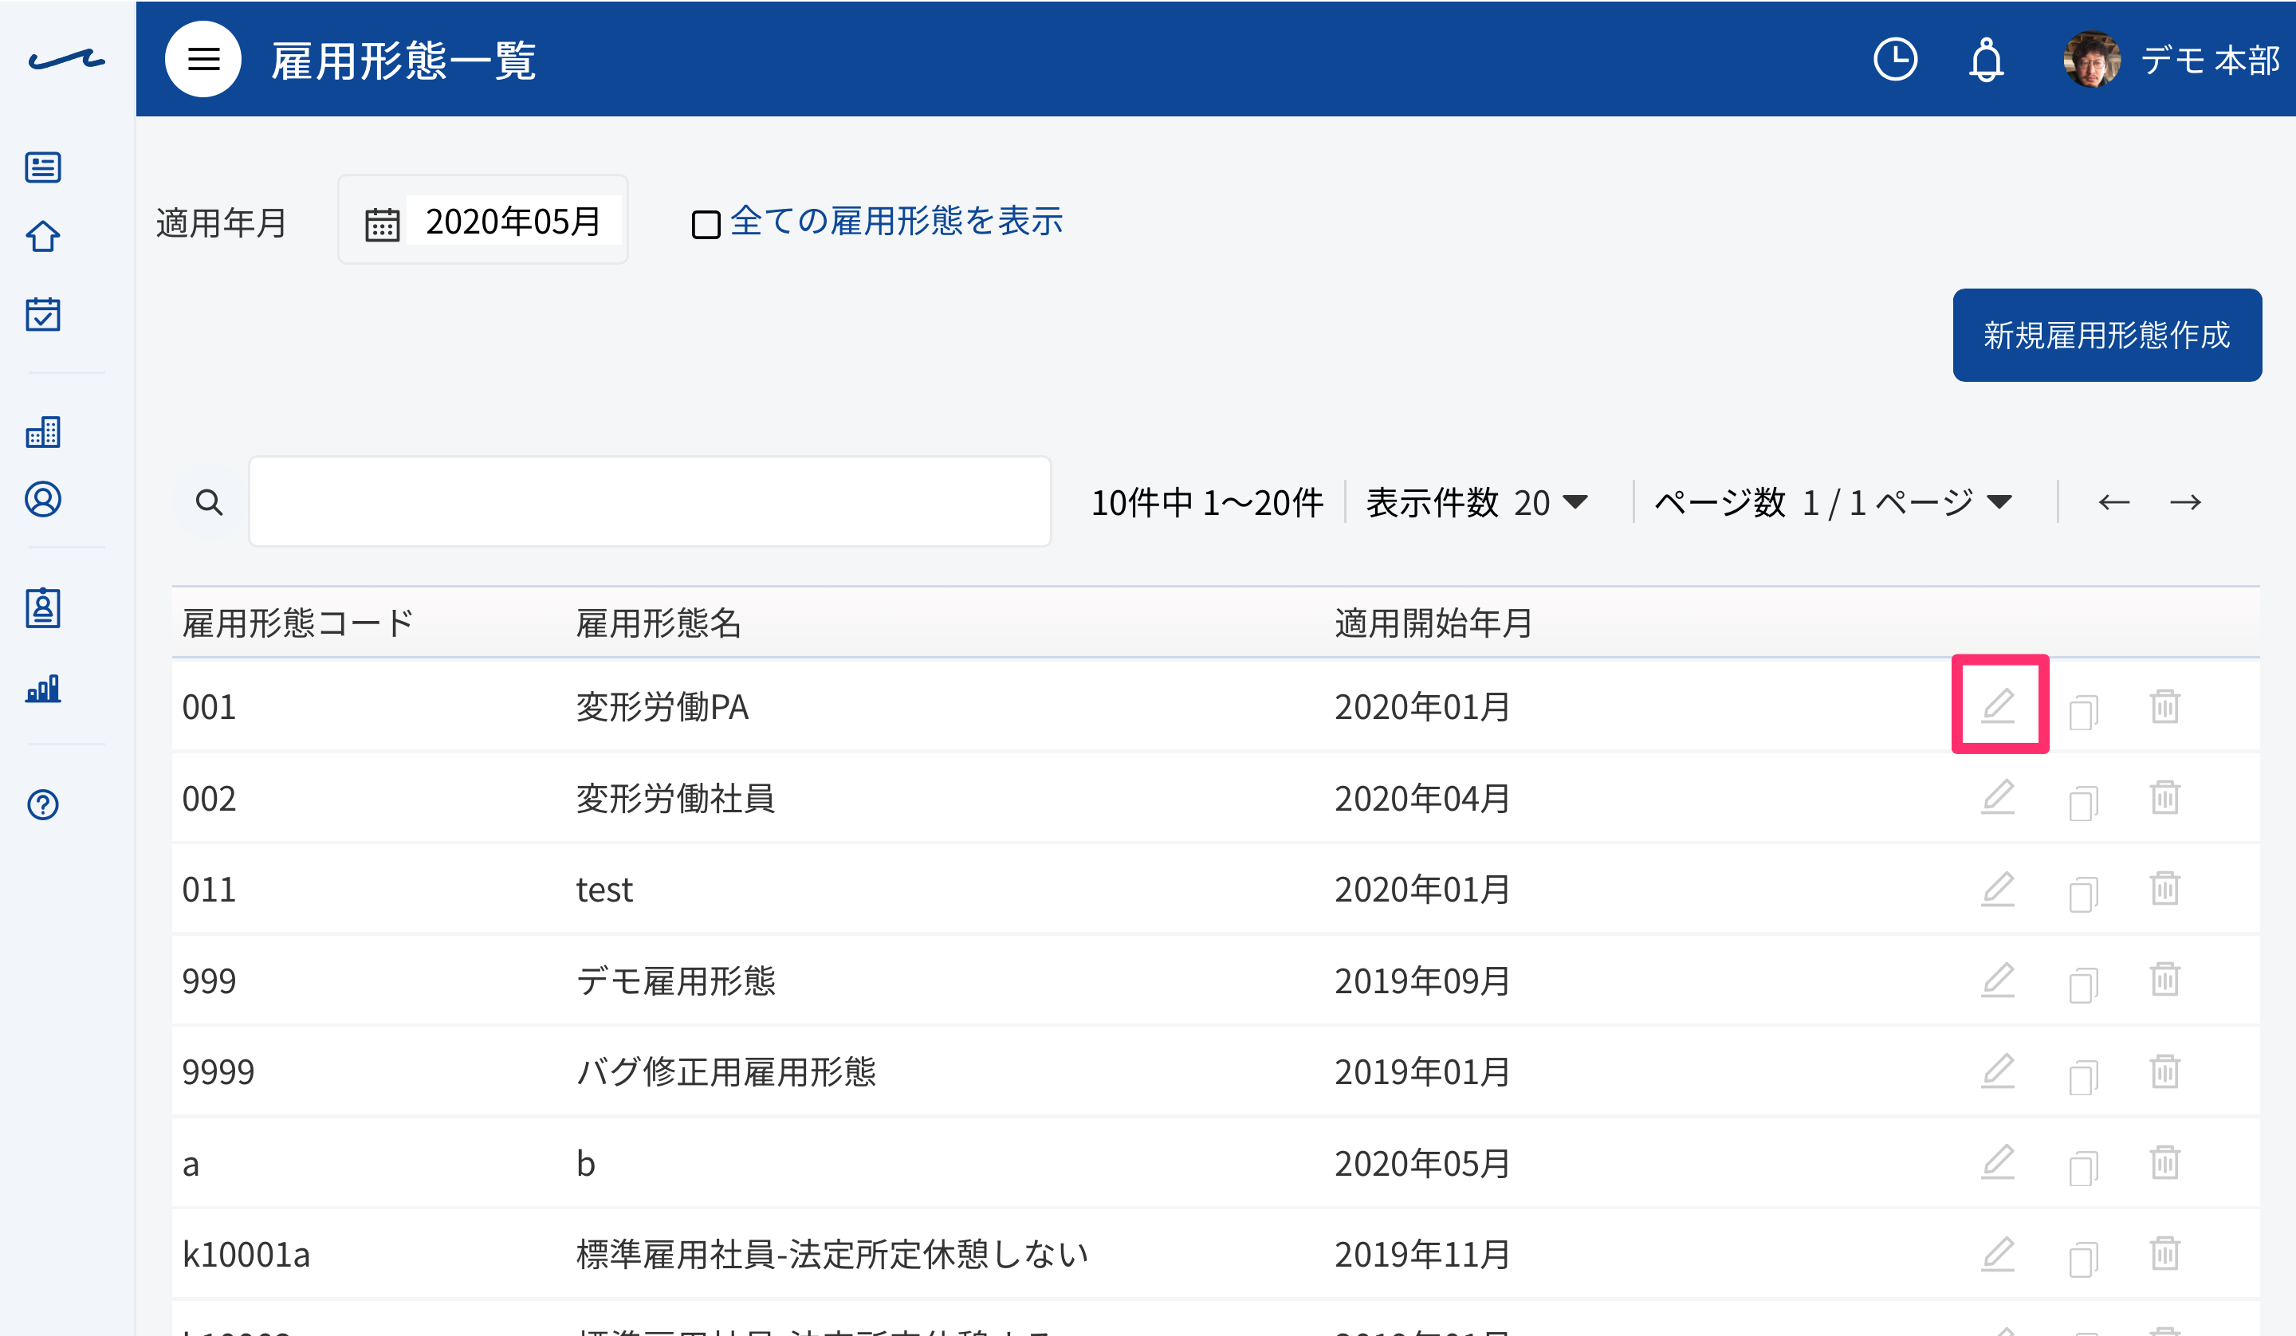The image size is (2296, 1336).
Task: Open the デモ 本部 account name
Action: [2209, 60]
